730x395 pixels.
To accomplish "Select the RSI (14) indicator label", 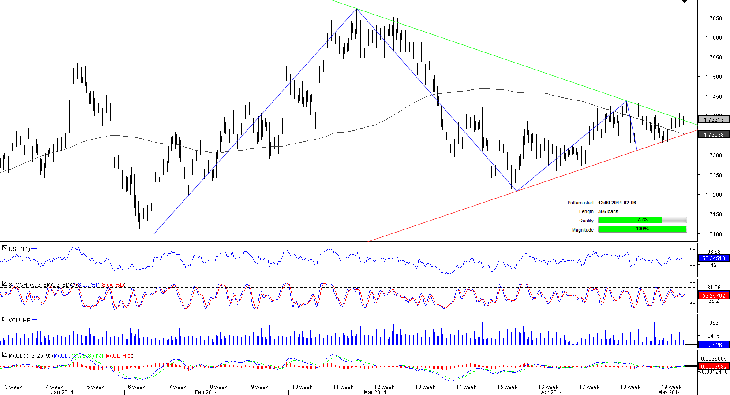I will click(19, 249).
